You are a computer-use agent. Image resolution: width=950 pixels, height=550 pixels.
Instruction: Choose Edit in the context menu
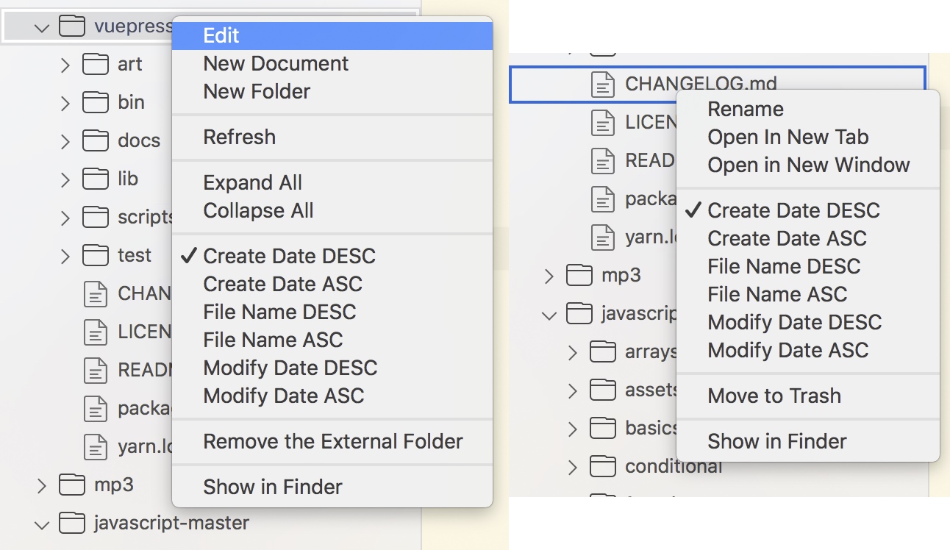221,35
